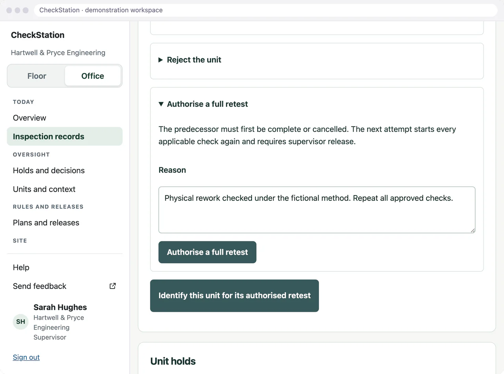This screenshot has width=504, height=374.
Task: Expand the Reject the unit section
Action: [x=190, y=60]
